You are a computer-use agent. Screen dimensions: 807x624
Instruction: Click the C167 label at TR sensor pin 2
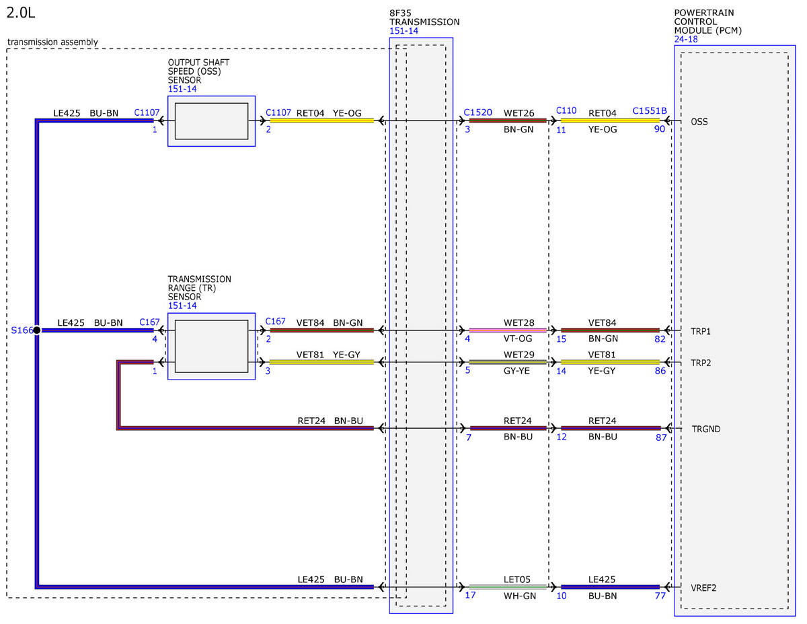(x=276, y=322)
